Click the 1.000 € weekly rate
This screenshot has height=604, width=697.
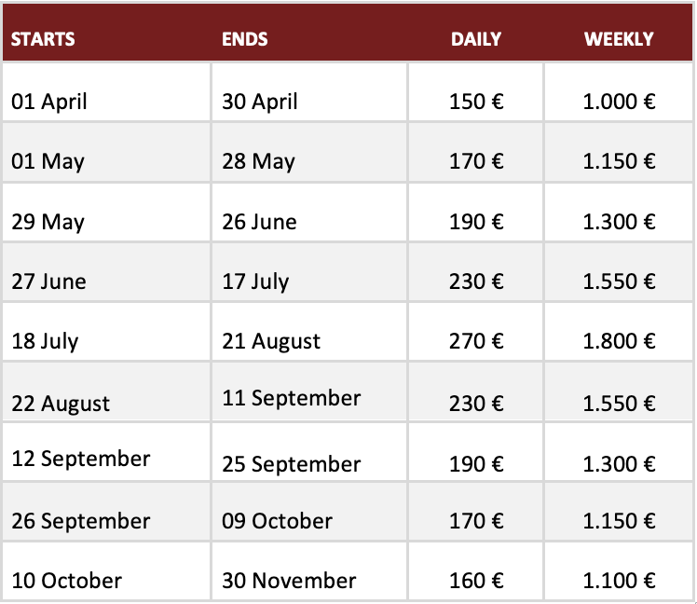[619, 101]
